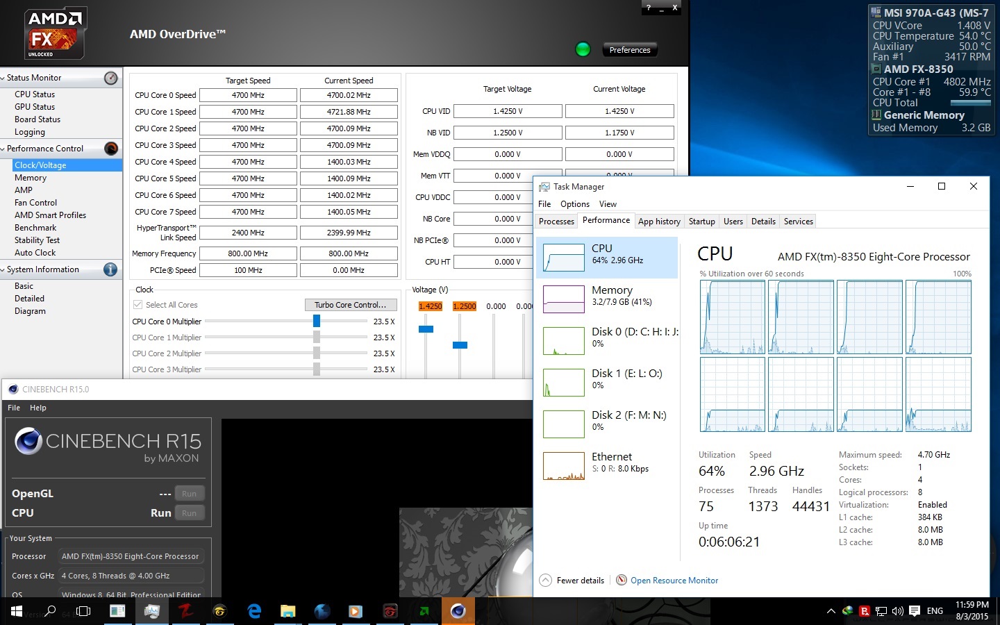
Task: Run the Cinebench CPU benchmark
Action: click(x=189, y=512)
